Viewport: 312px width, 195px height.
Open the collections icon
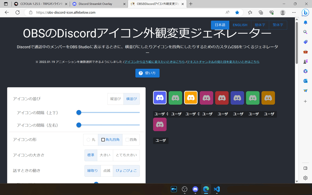pos(261,12)
